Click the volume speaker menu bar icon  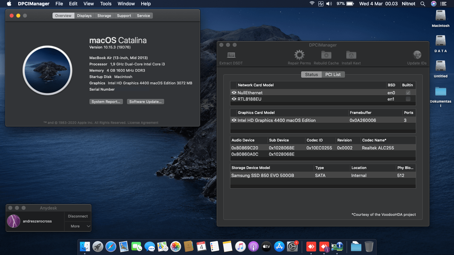[329, 4]
